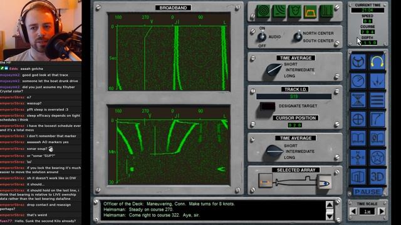
Task: Open the open-book icon with a zero
Action: click(x=377, y=139)
